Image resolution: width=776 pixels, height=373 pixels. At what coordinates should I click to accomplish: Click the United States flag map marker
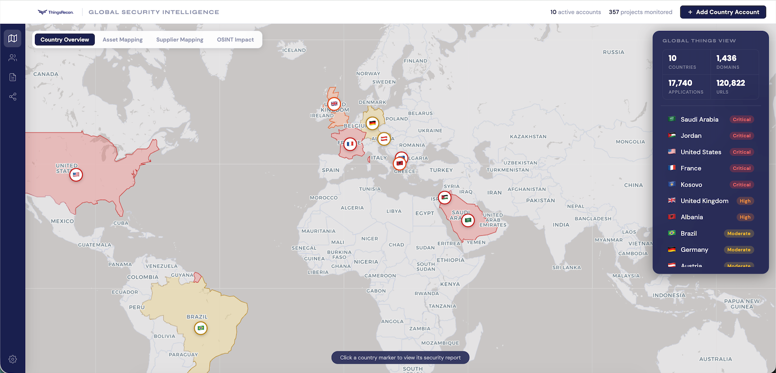pyautogui.click(x=76, y=175)
